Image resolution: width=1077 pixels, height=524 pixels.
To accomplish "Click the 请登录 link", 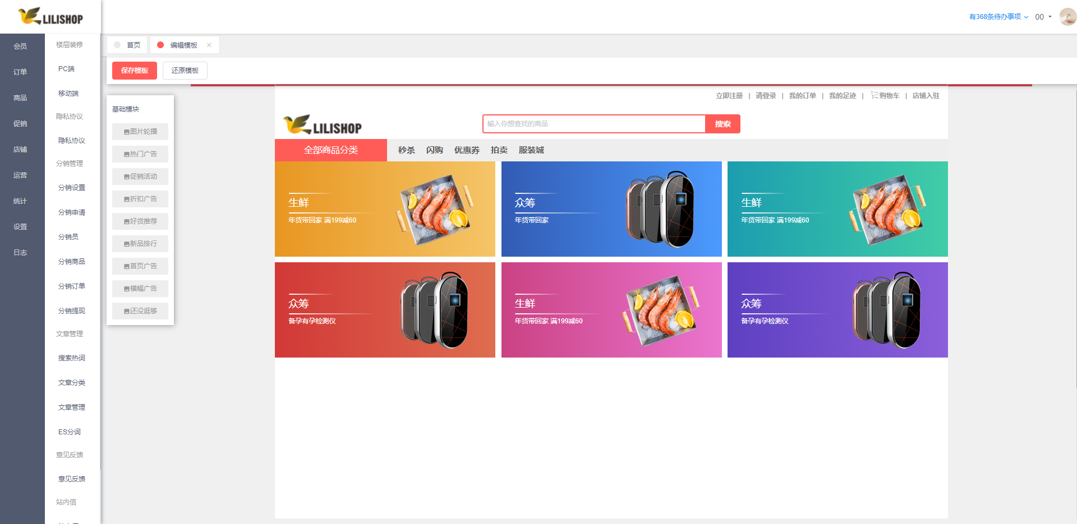I will pos(766,96).
